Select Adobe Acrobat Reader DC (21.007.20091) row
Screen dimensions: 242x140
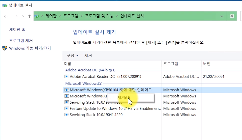[152, 76]
